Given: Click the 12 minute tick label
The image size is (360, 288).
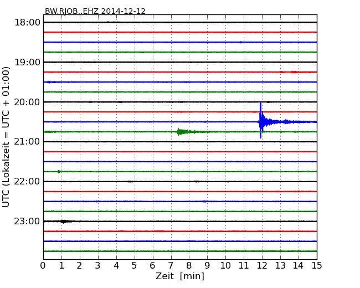Looking at the screenshot, I should point(262,265).
